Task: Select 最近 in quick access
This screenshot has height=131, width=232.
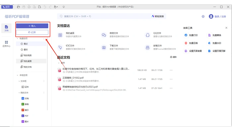Action: tap(31, 44)
